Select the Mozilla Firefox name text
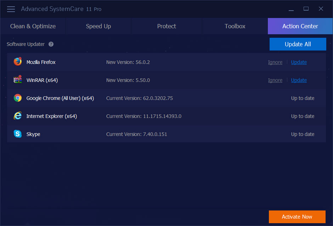This screenshot has height=226, width=333. [x=41, y=62]
